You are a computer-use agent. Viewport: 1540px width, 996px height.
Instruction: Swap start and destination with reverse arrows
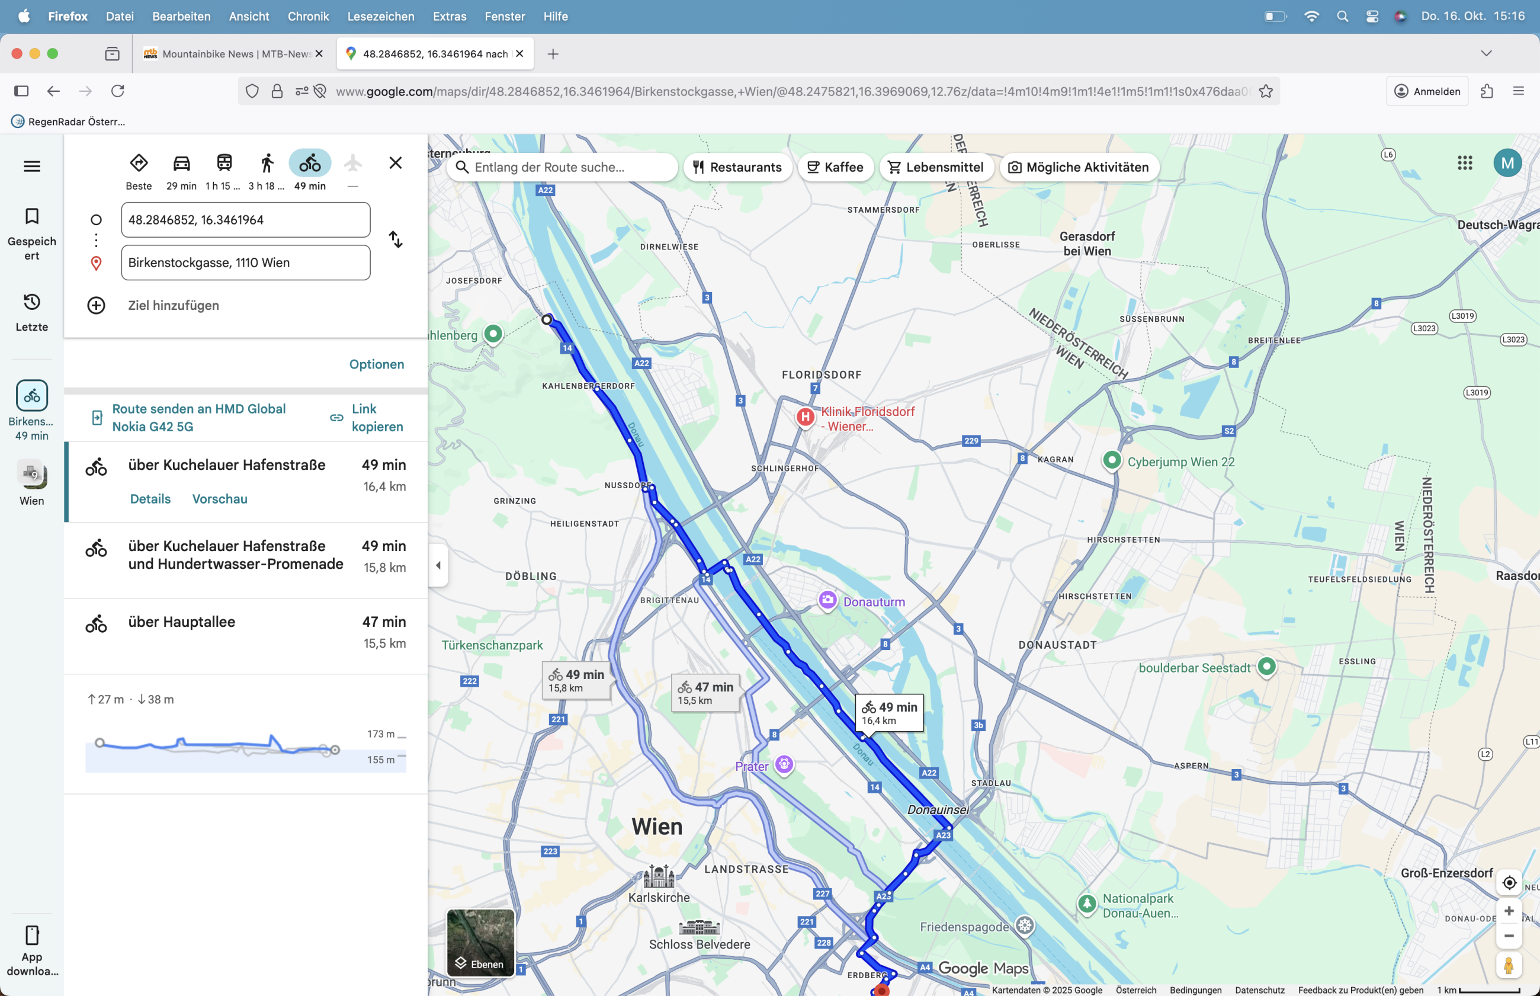click(396, 240)
